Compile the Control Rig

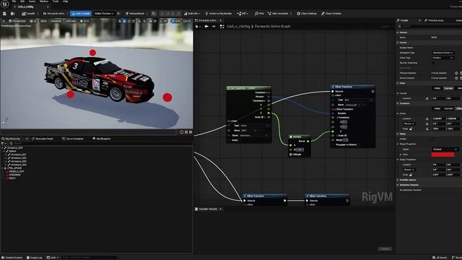pos(28,14)
